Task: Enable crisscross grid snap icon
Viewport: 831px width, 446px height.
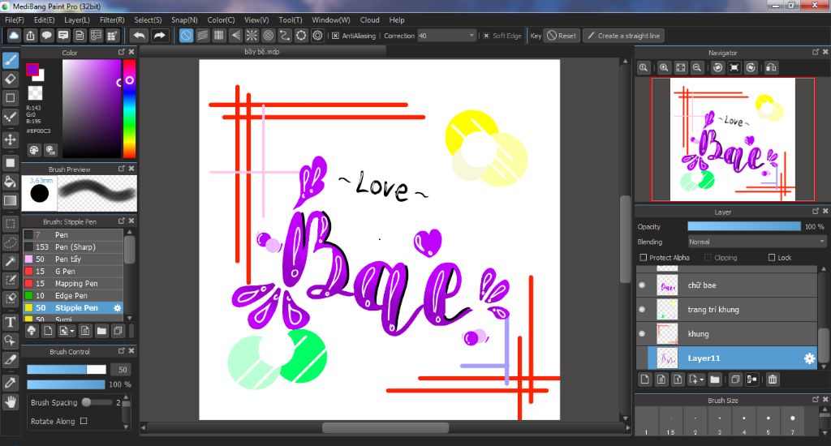Action: [x=219, y=36]
